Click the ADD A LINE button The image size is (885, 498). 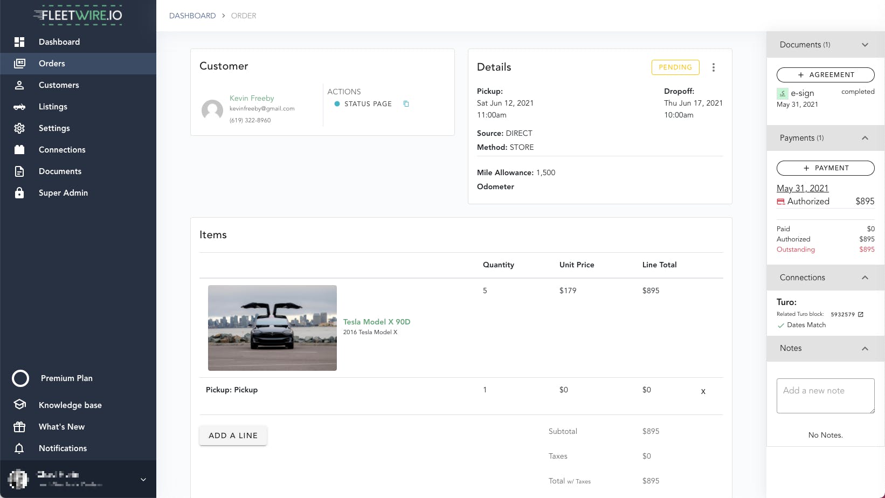pos(233,435)
